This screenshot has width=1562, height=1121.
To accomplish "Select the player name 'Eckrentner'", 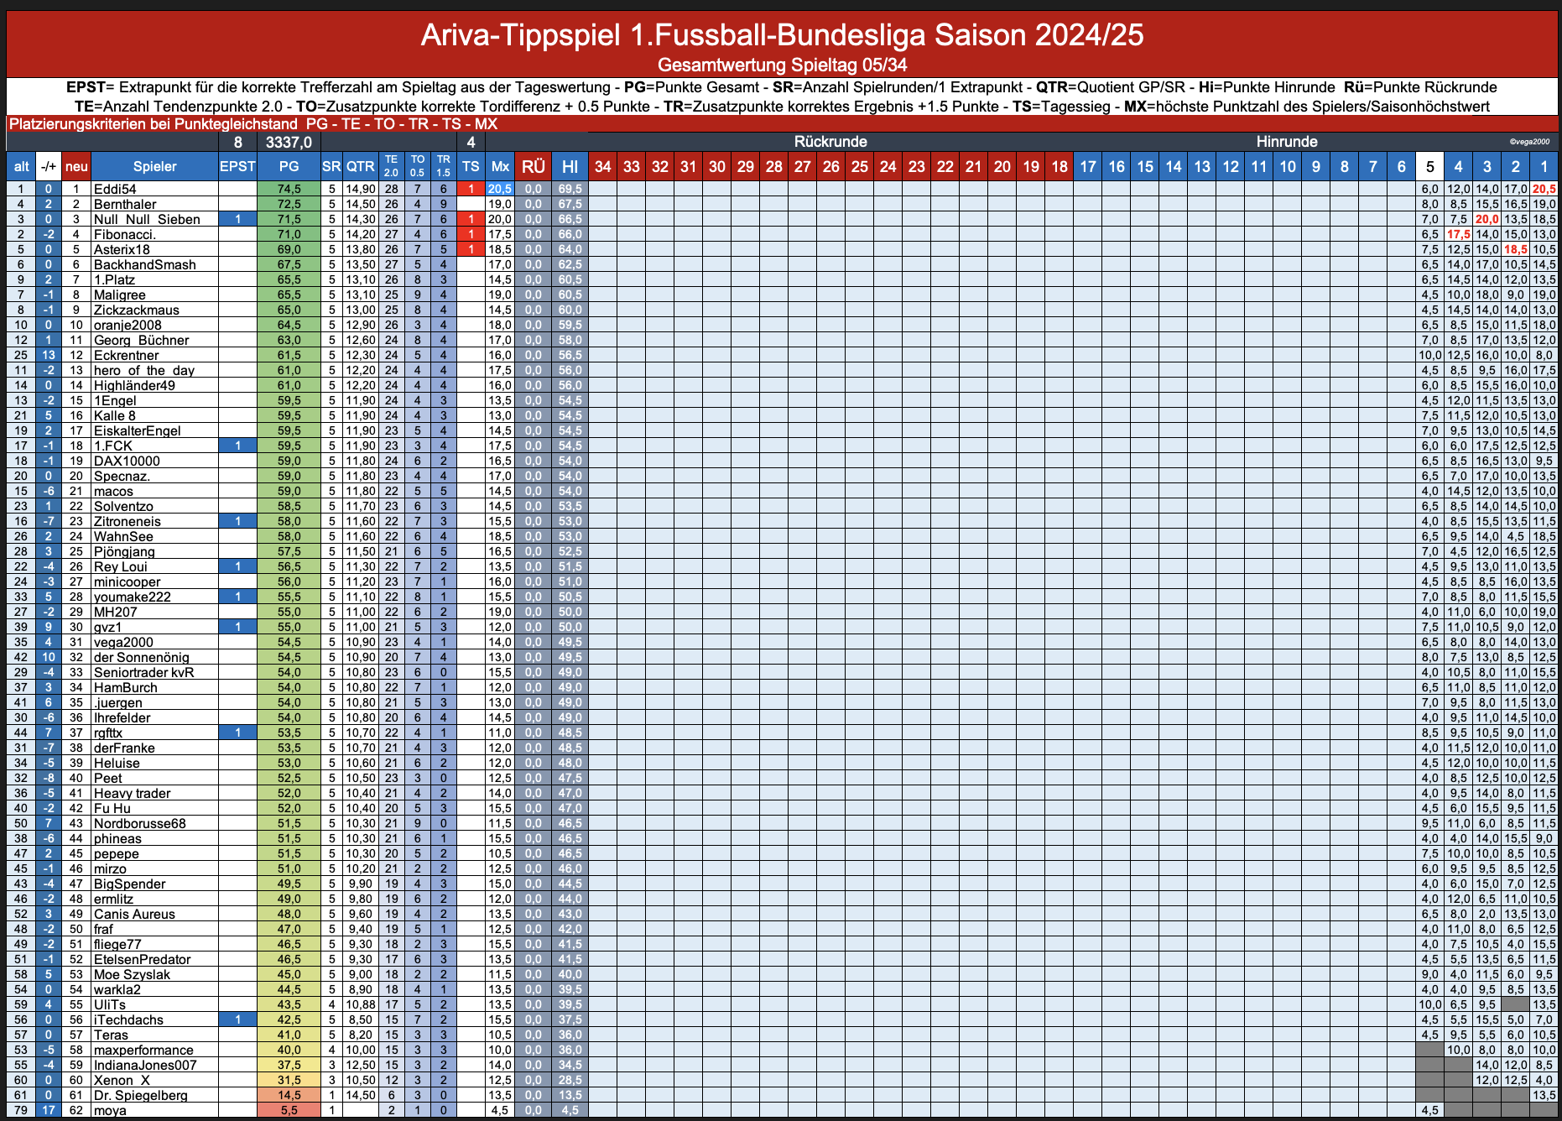I will coord(126,355).
